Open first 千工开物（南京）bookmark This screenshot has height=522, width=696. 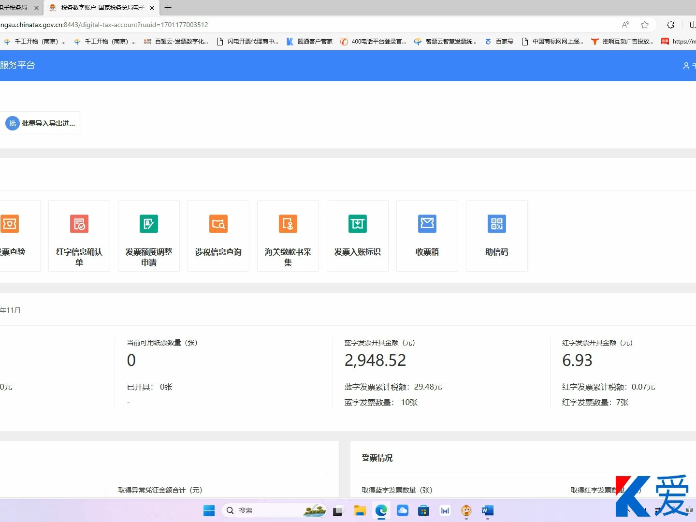[34, 42]
